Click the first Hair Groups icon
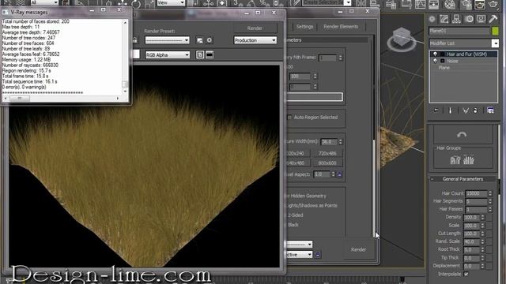Viewport: 506px width, 284px height. pos(455,160)
